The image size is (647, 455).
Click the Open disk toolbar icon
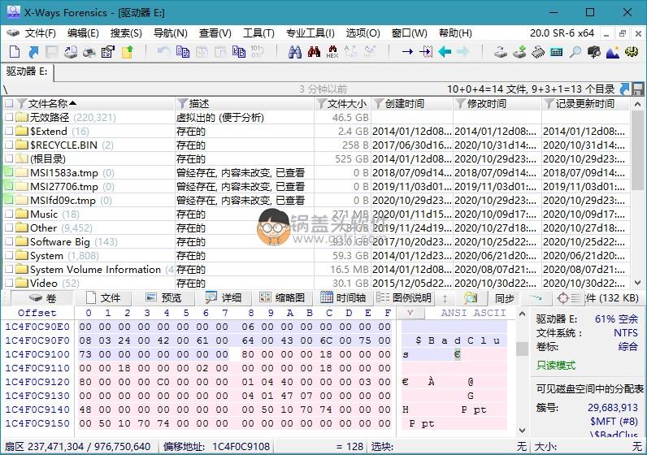[x=71, y=52]
